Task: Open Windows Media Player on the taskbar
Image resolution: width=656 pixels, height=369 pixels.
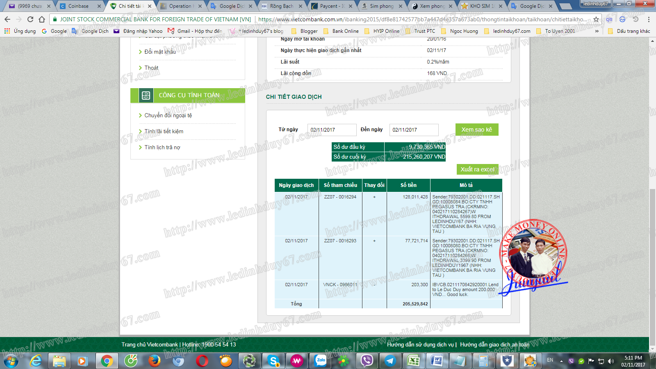Action: (83, 361)
